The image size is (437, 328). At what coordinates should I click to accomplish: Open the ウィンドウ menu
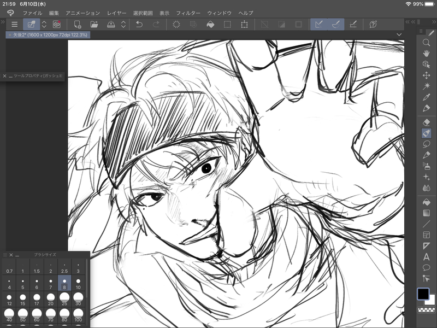coord(220,13)
